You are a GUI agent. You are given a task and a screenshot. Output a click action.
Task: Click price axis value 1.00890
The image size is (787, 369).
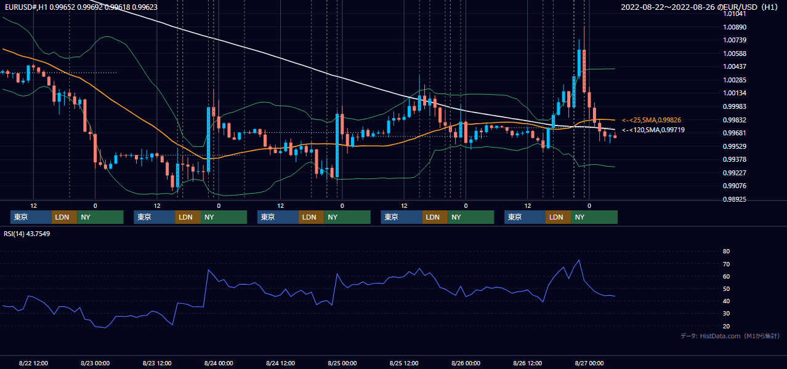pos(734,27)
